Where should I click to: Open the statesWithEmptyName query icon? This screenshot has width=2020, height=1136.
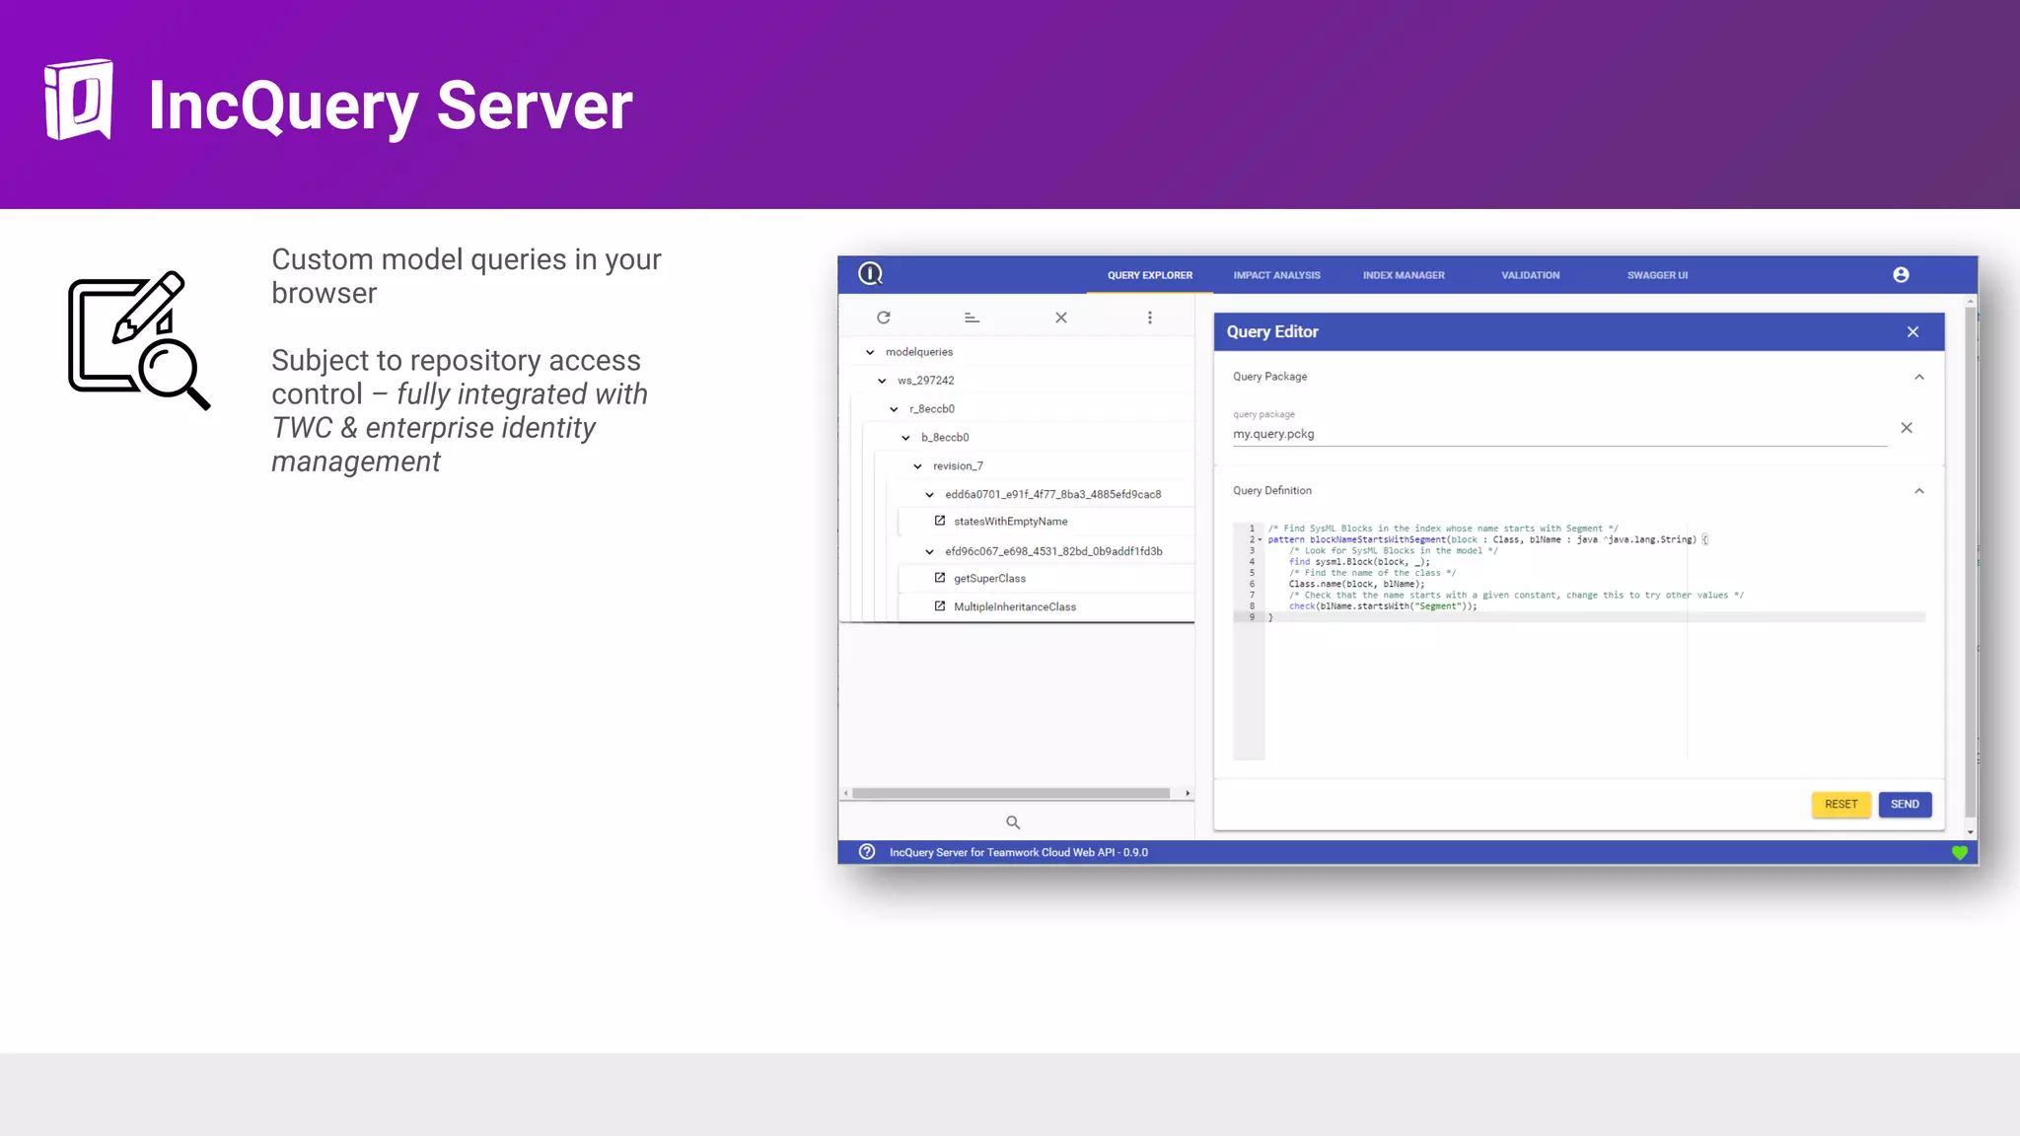[x=940, y=521]
